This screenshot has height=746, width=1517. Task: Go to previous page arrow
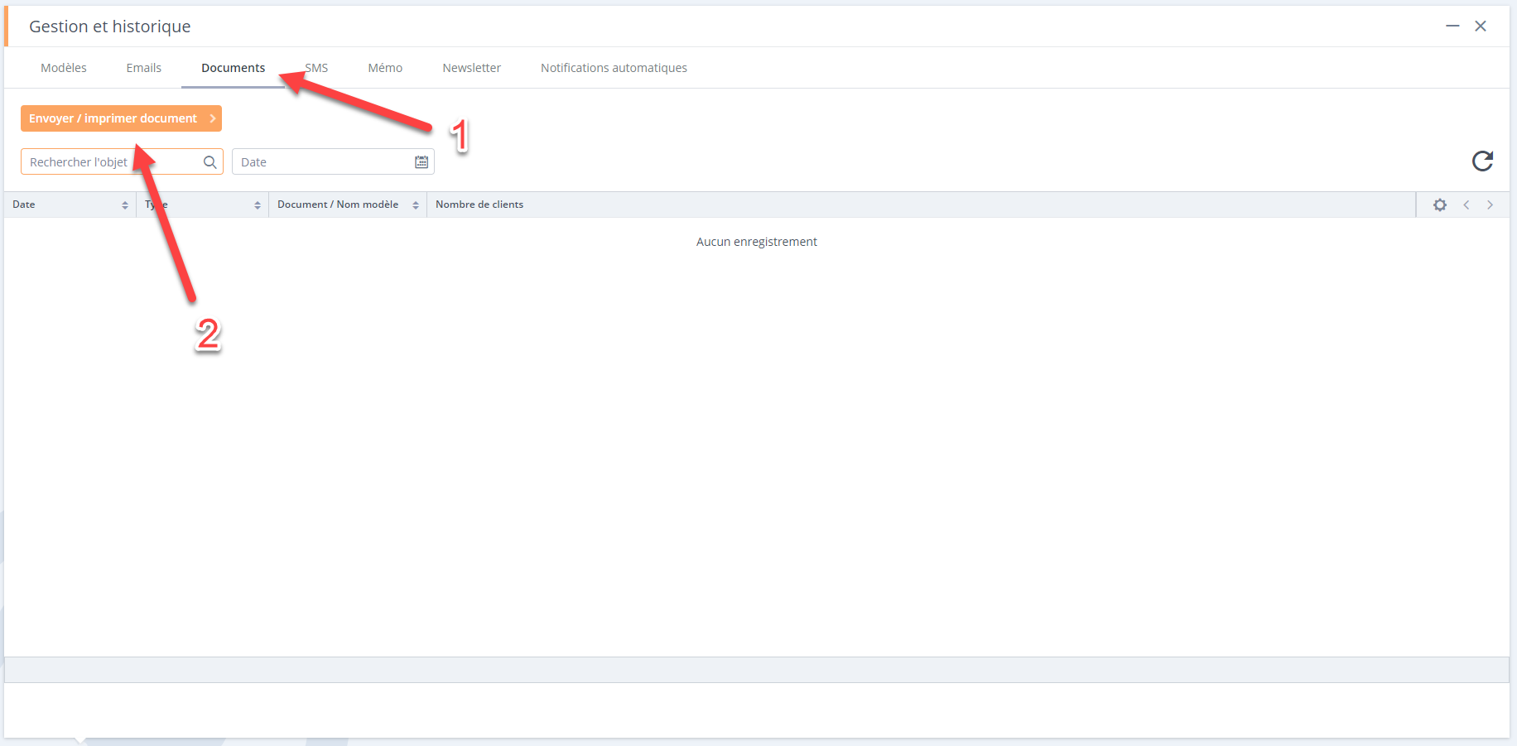[x=1466, y=205]
